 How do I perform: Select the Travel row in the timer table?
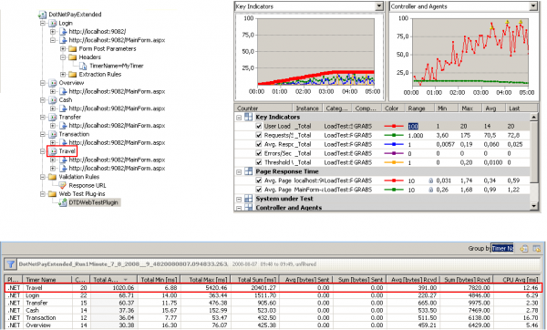click(273, 288)
